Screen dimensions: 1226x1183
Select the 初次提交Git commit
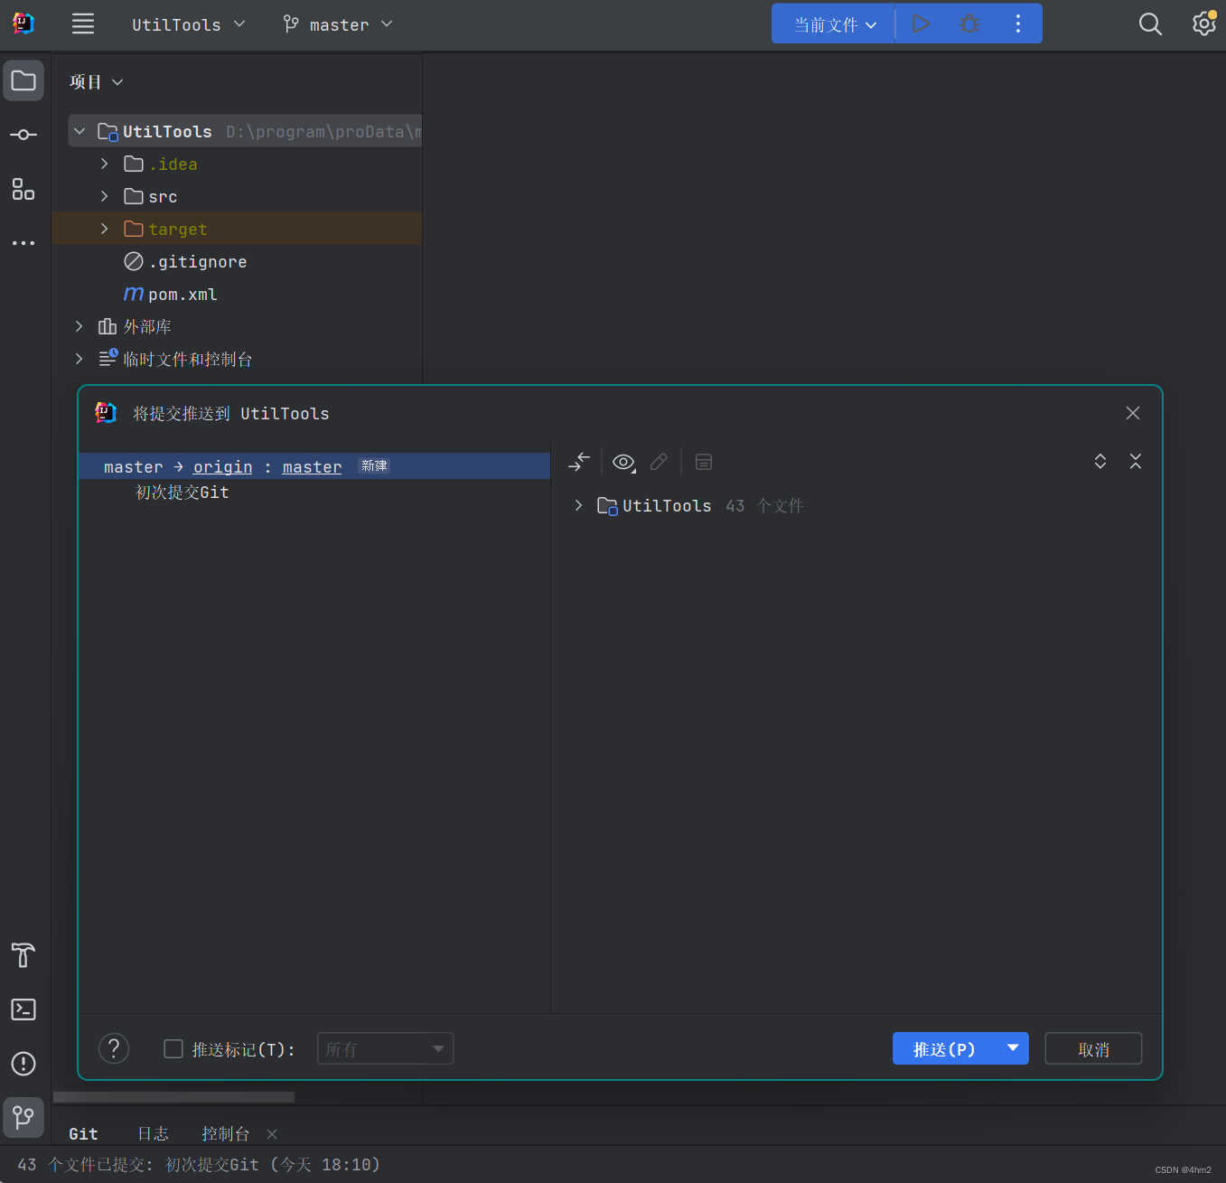click(x=182, y=492)
